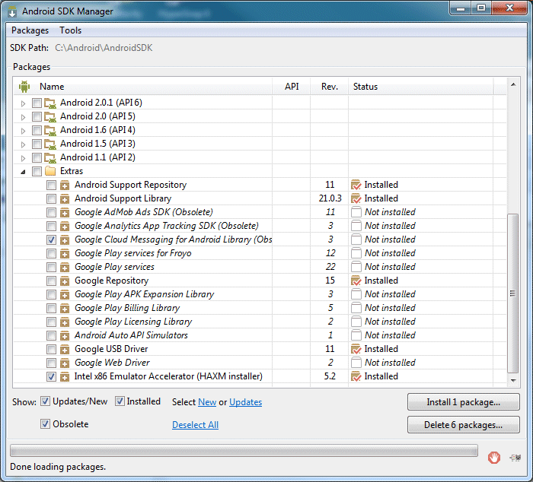
Task: Click package icon for Google Play Billing Library
Action: 65,308
